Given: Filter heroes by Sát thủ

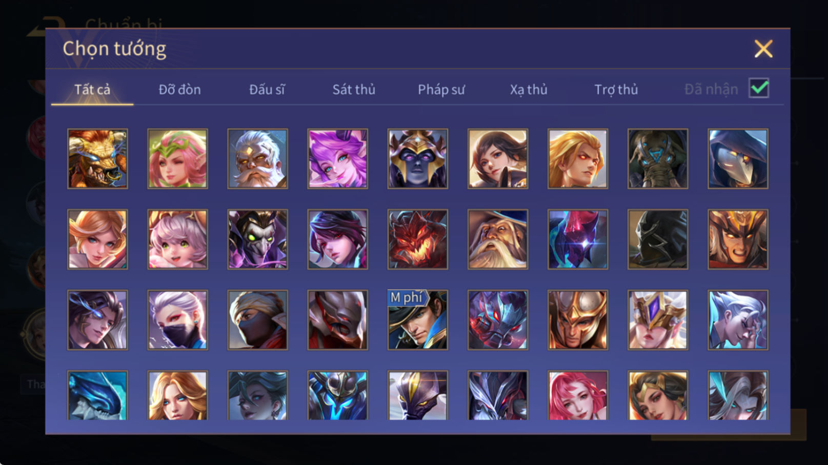Looking at the screenshot, I should pos(354,90).
